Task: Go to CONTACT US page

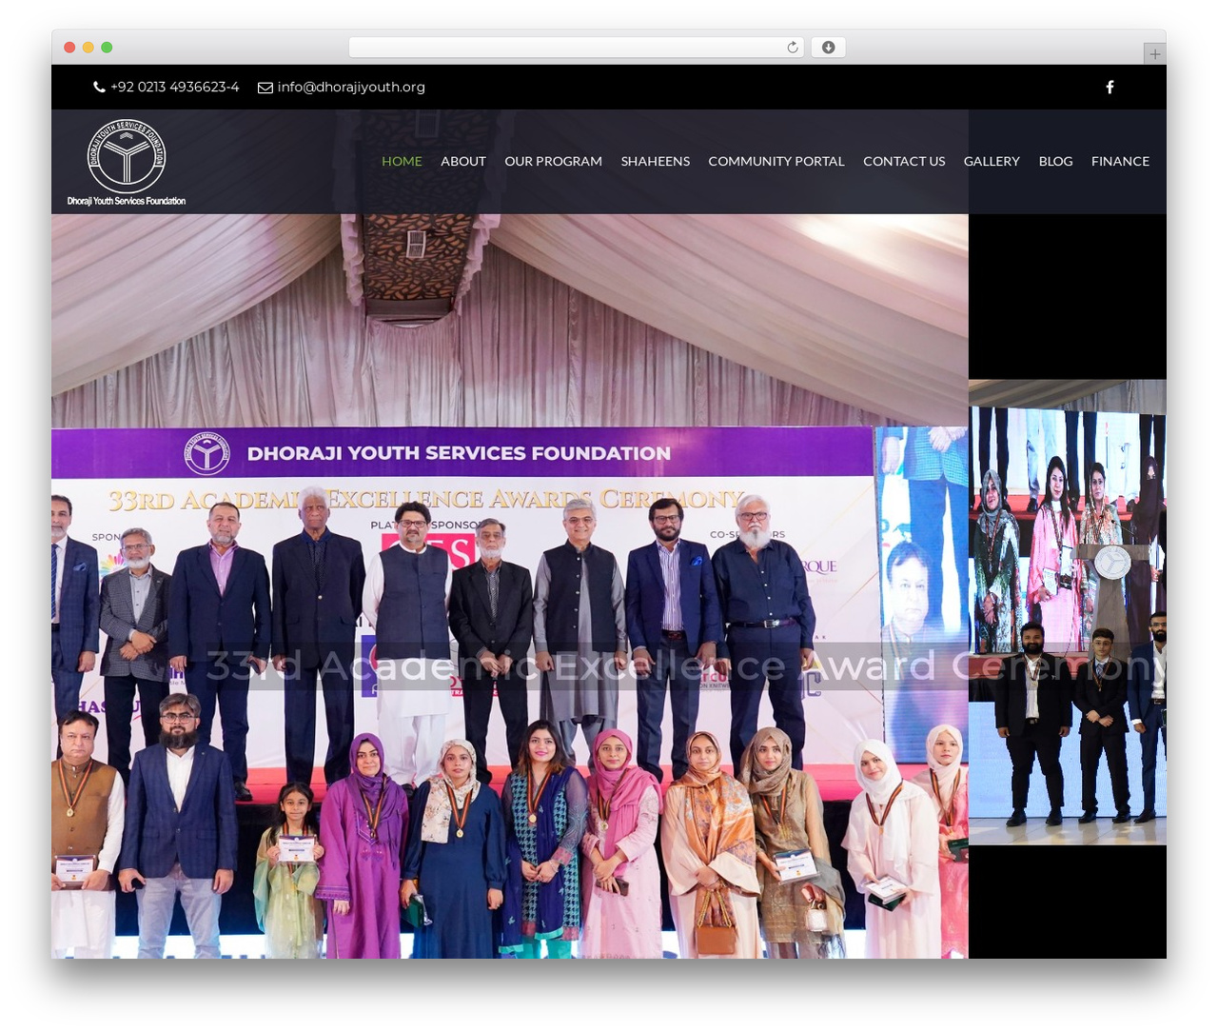Action: [x=904, y=161]
